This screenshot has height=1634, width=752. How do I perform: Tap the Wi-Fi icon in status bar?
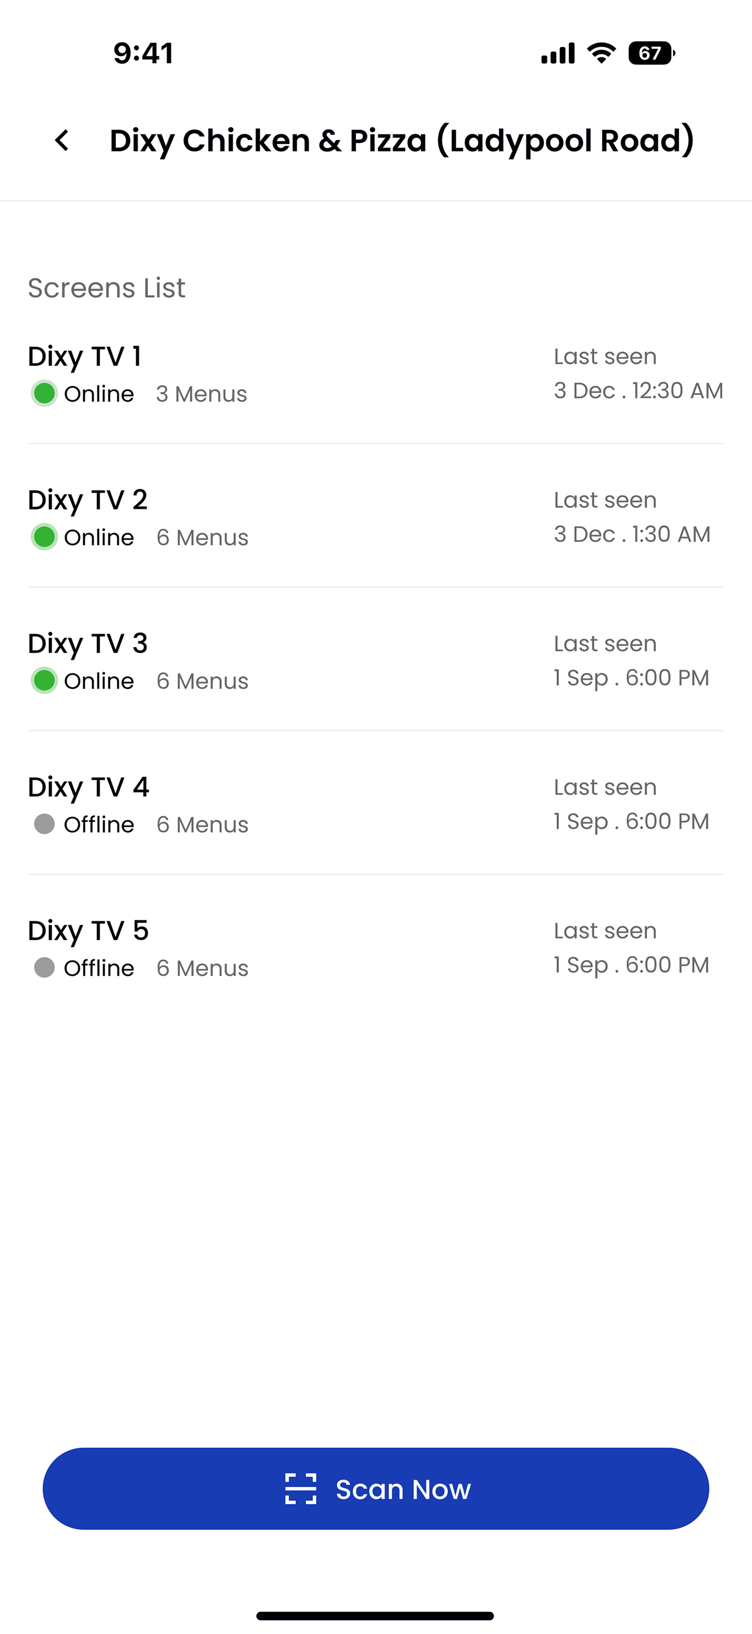tap(602, 52)
